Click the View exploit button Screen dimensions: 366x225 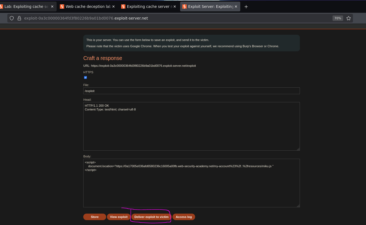(x=119, y=217)
